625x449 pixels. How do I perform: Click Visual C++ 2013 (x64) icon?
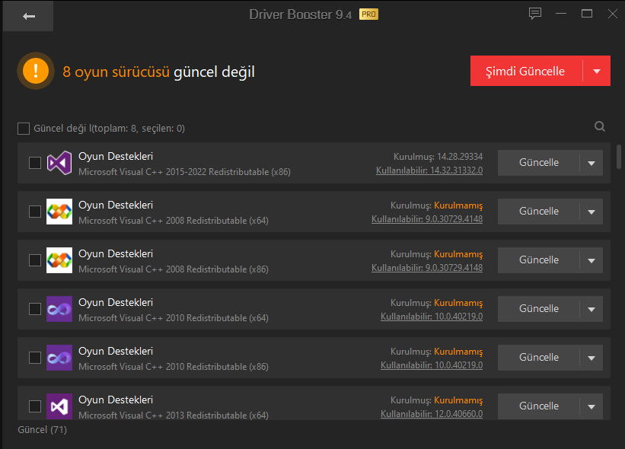[59, 406]
